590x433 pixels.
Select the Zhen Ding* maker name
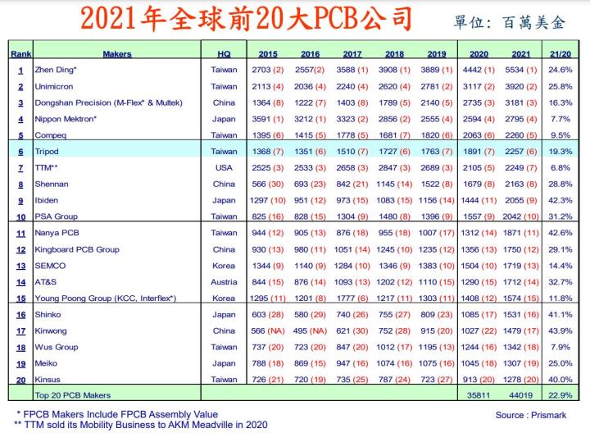[x=56, y=70]
